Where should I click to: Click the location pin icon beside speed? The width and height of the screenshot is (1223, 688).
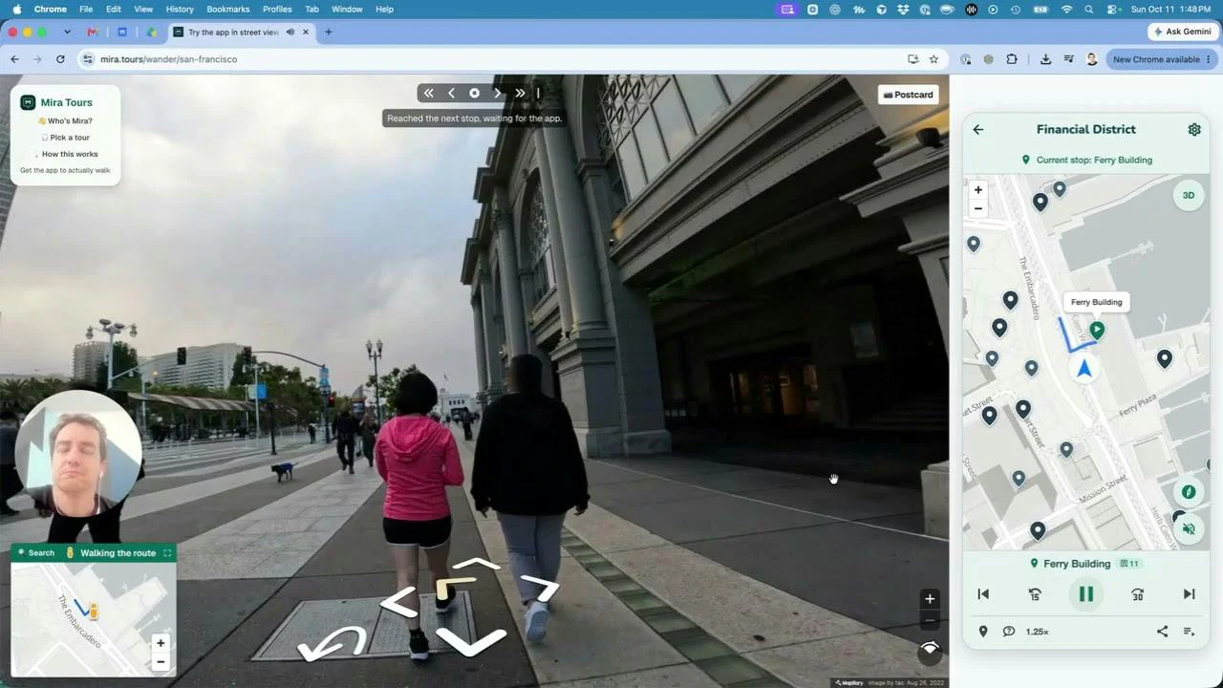[983, 632]
